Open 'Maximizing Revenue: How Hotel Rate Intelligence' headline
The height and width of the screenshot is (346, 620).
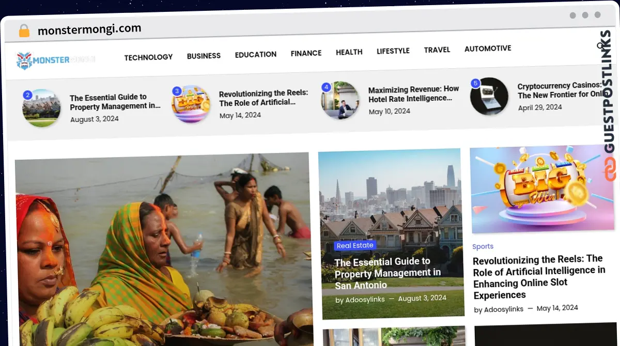413,93
